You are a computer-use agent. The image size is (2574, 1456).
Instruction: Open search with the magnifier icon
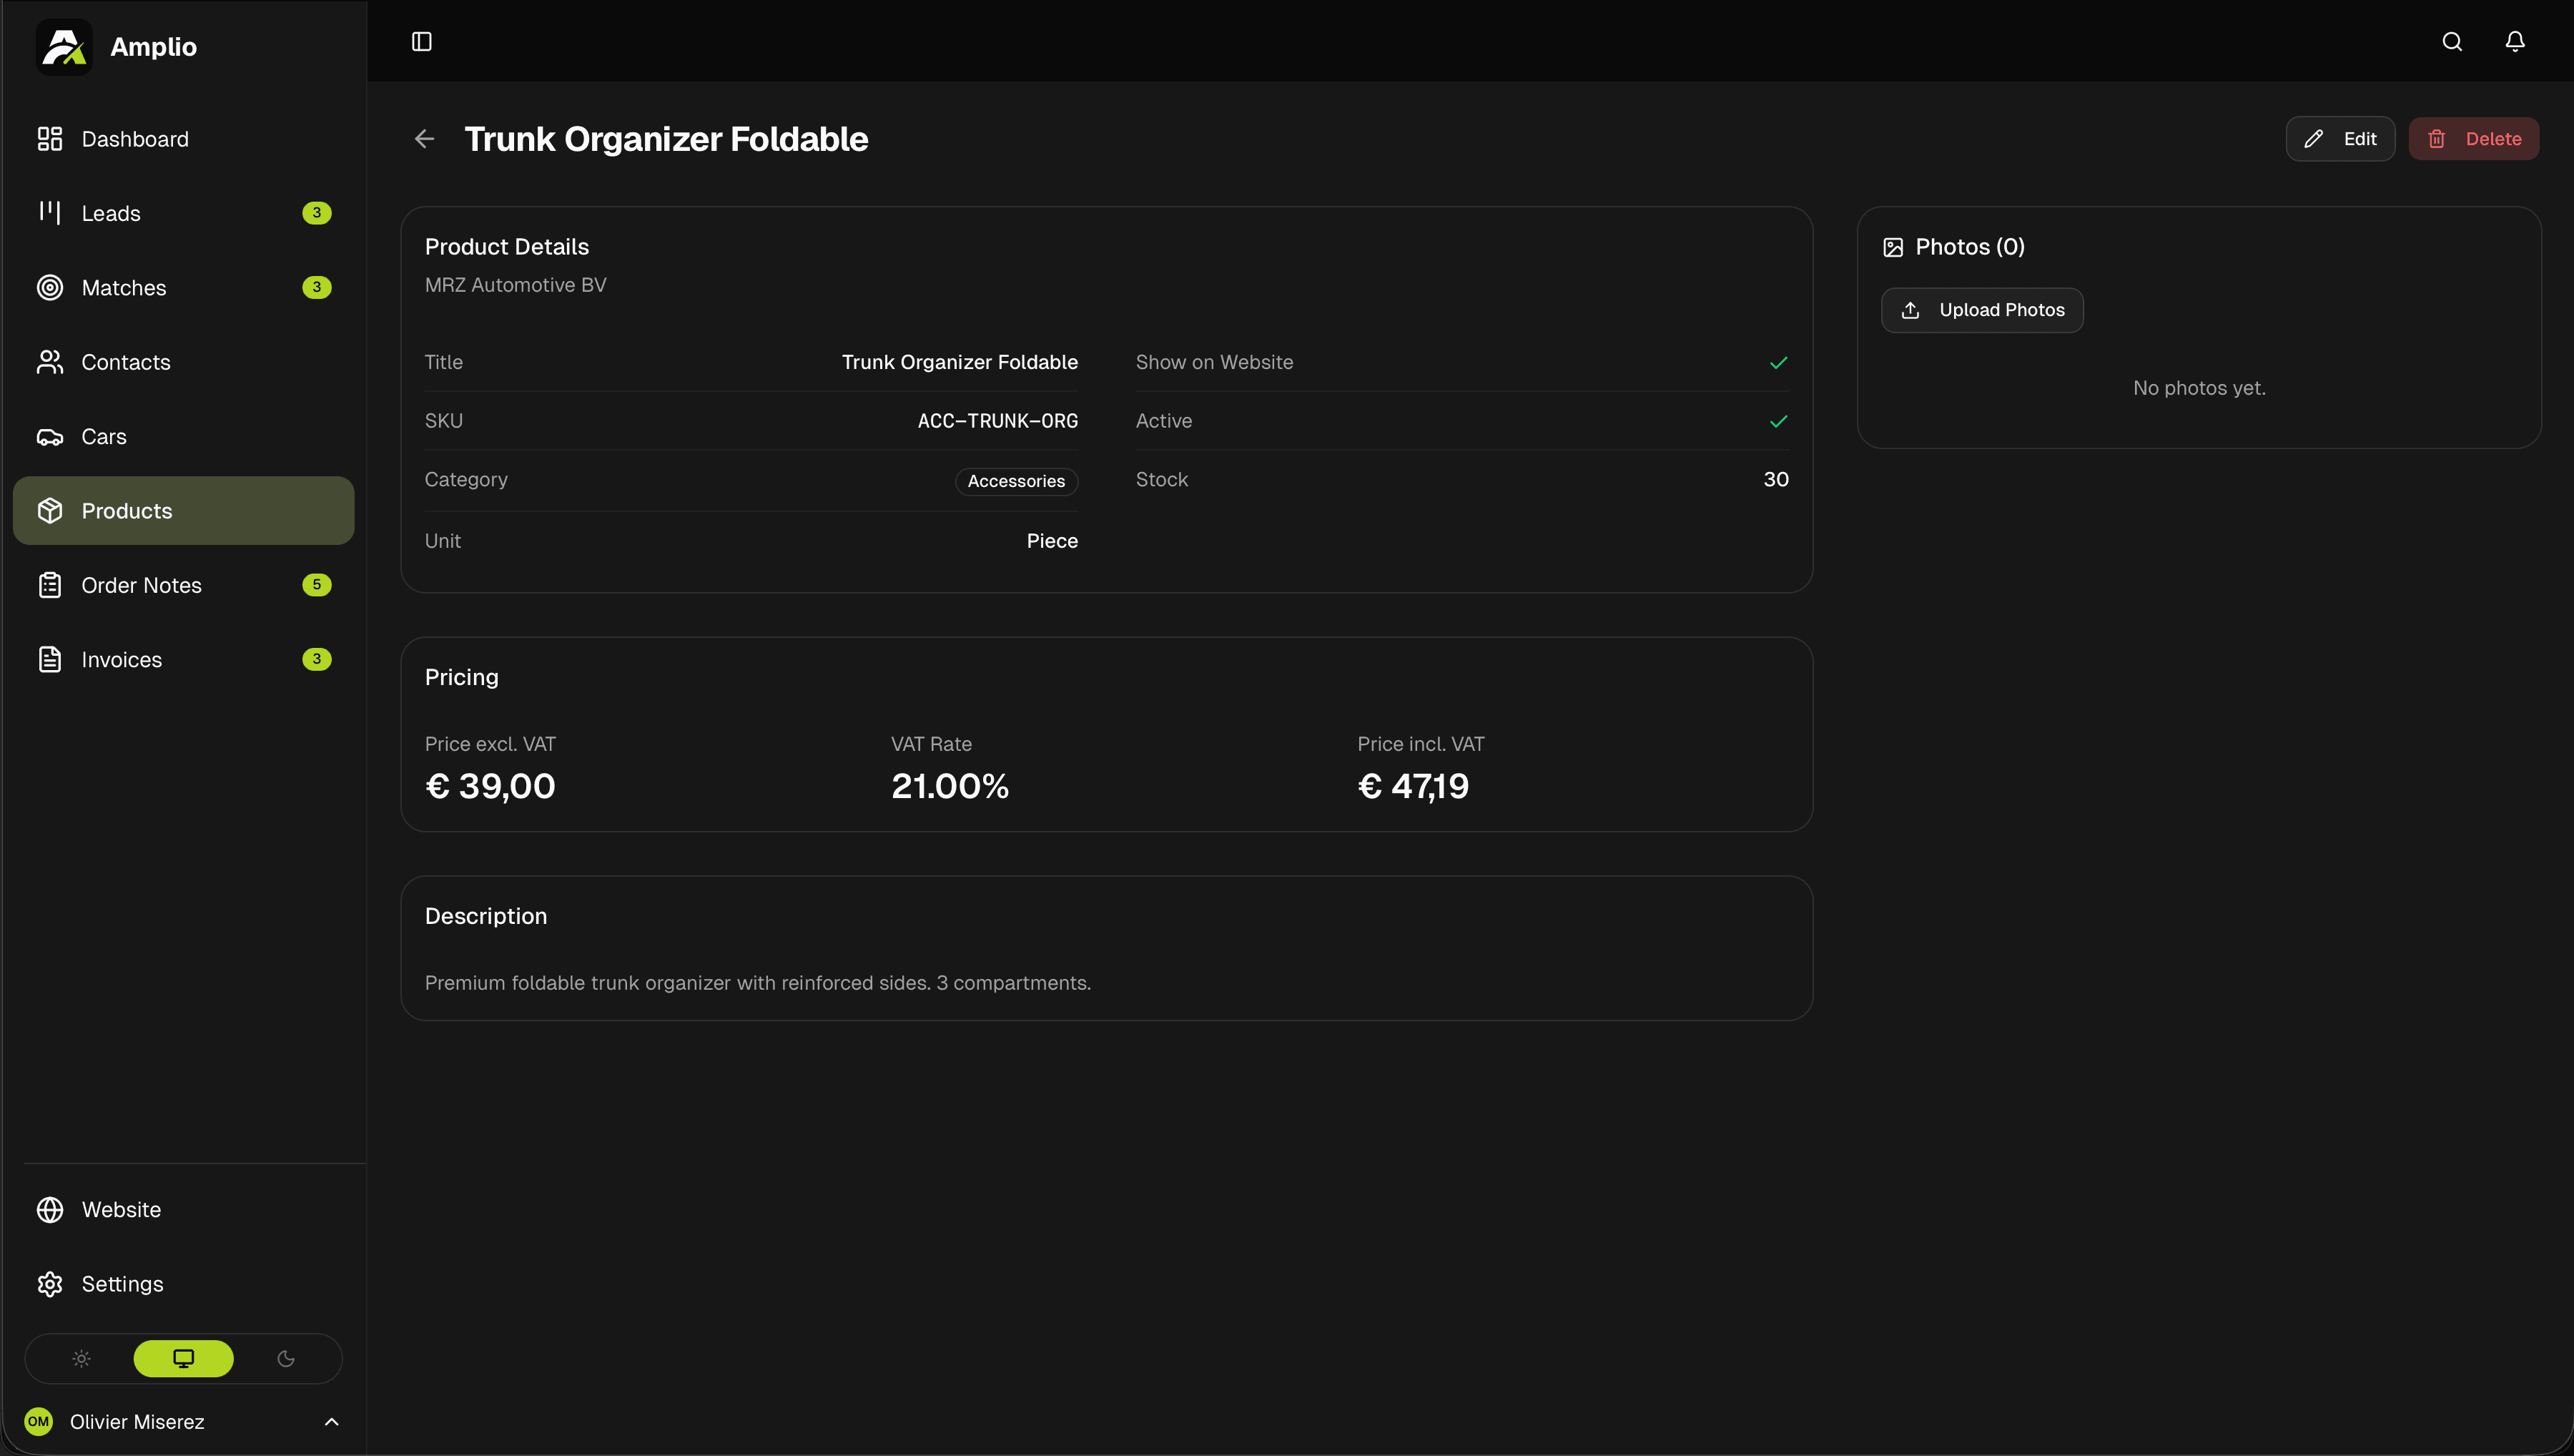(x=2452, y=41)
